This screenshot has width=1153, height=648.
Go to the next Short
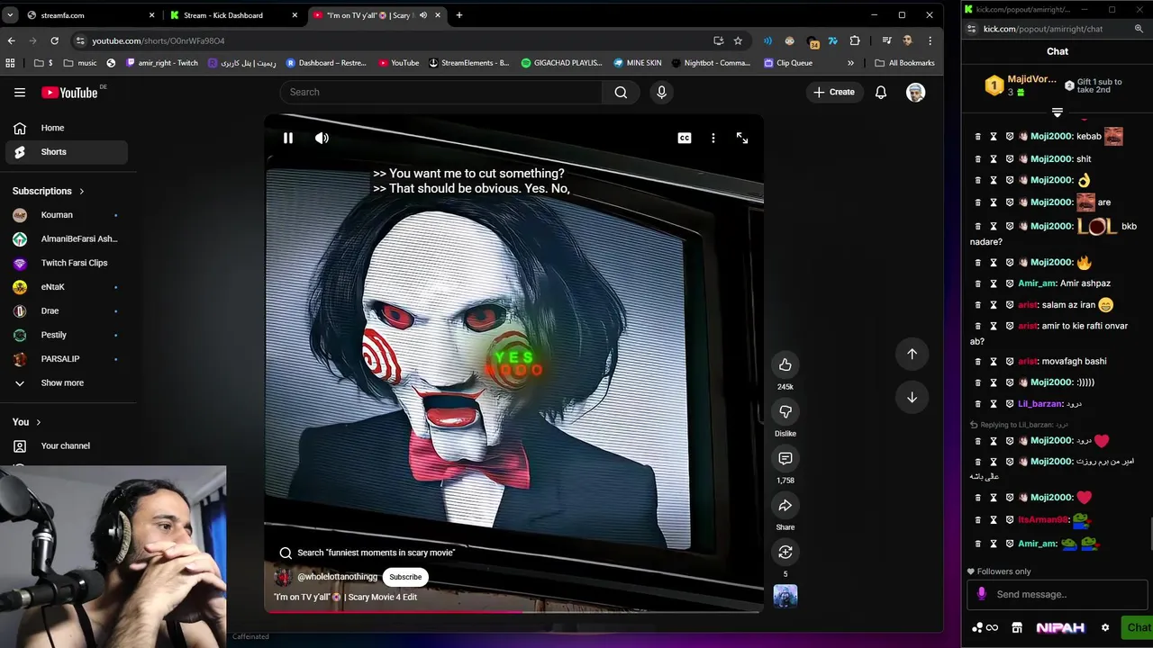pos(912,397)
